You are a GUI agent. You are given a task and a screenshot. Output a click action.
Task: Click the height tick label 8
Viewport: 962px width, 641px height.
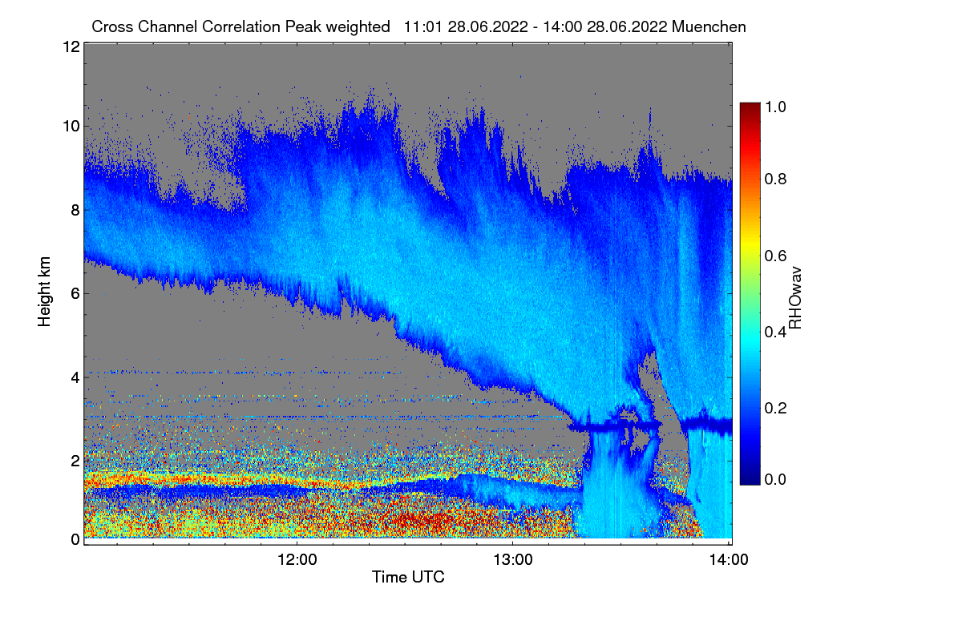point(75,210)
